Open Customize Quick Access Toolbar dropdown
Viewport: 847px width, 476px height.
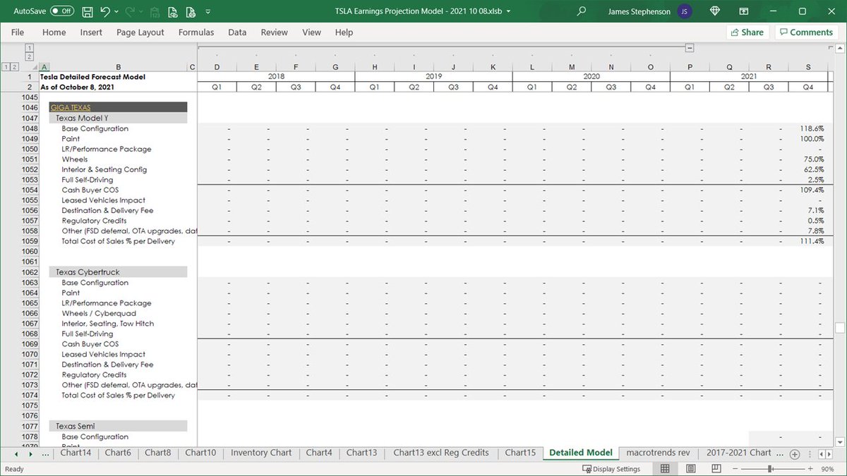tap(208, 12)
